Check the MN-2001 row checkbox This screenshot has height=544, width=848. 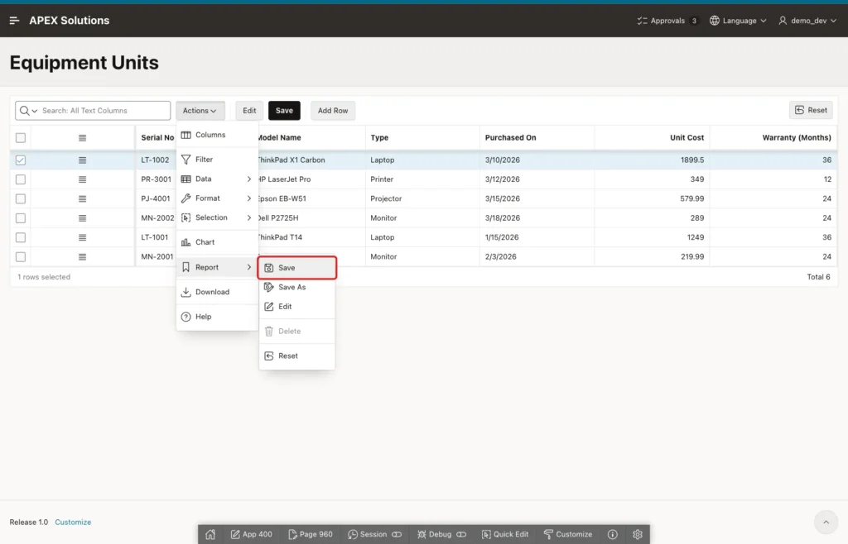21,257
